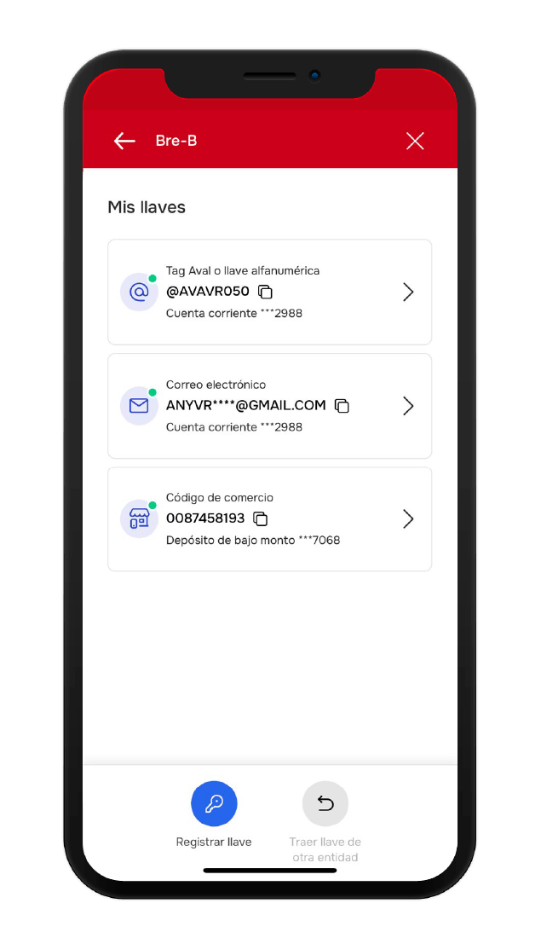Expand the Correo electrónico key chevron

point(408,406)
